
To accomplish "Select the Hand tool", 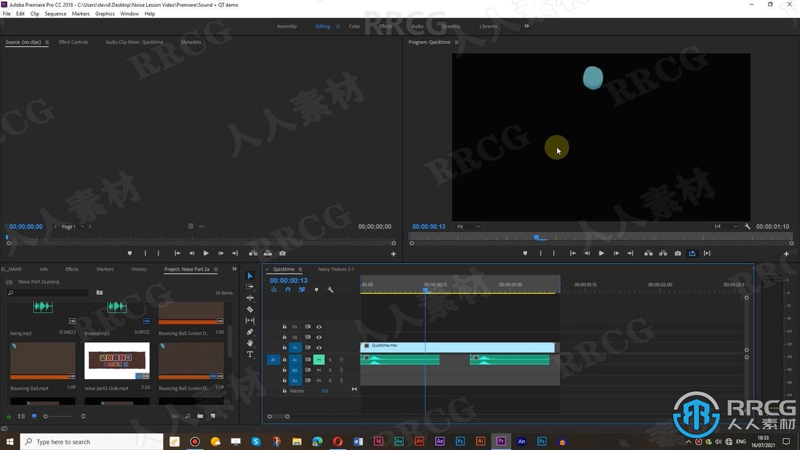I will click(250, 343).
